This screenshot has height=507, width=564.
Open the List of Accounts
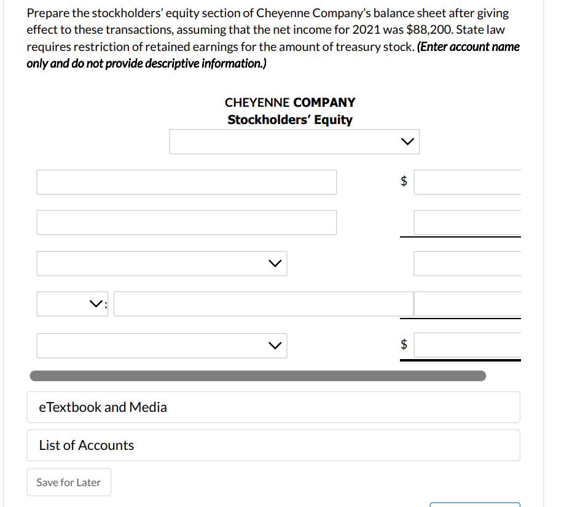273,444
